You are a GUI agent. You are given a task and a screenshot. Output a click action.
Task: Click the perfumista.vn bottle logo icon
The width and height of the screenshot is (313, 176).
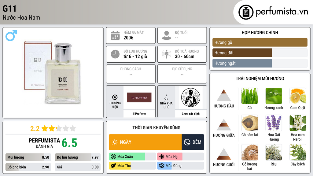246,12
